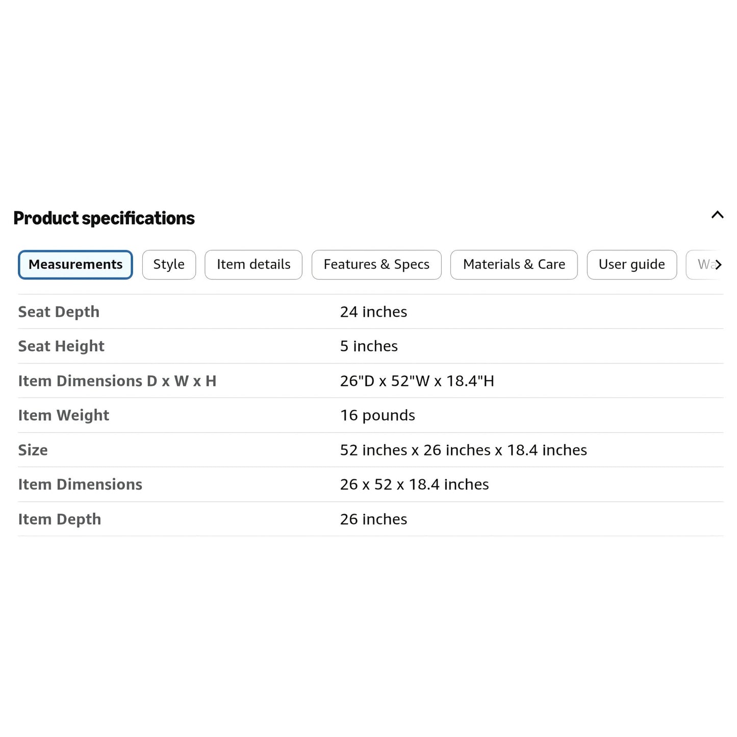
Task: Open the User guide tab
Action: [x=632, y=265]
